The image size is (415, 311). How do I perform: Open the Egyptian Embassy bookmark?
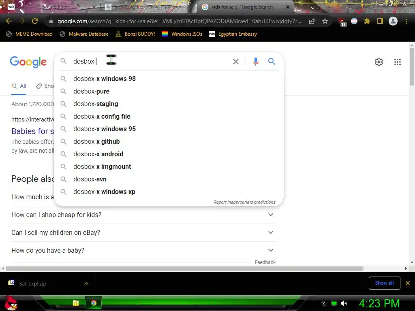click(233, 34)
